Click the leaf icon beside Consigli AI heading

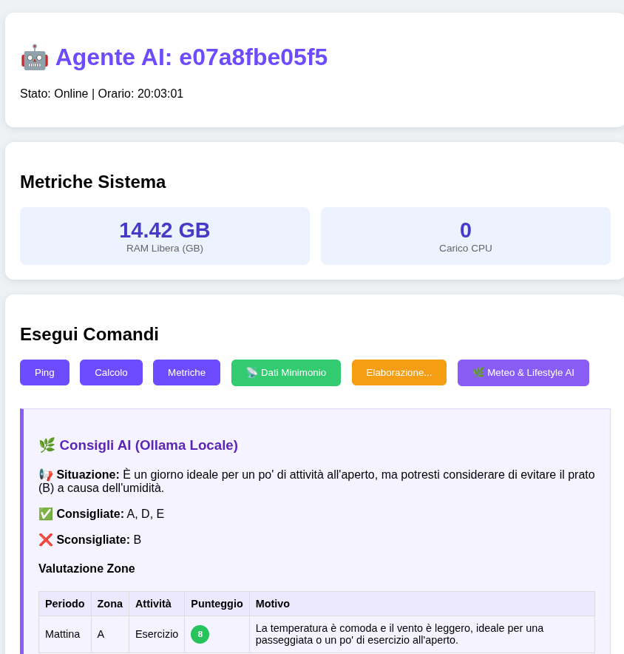coord(47,445)
